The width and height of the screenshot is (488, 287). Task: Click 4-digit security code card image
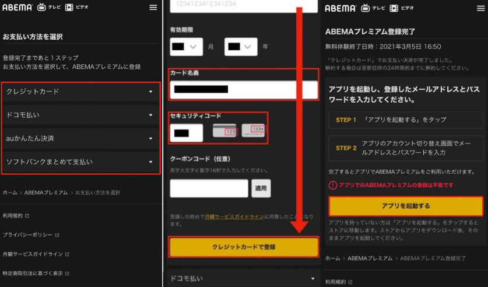click(254, 130)
